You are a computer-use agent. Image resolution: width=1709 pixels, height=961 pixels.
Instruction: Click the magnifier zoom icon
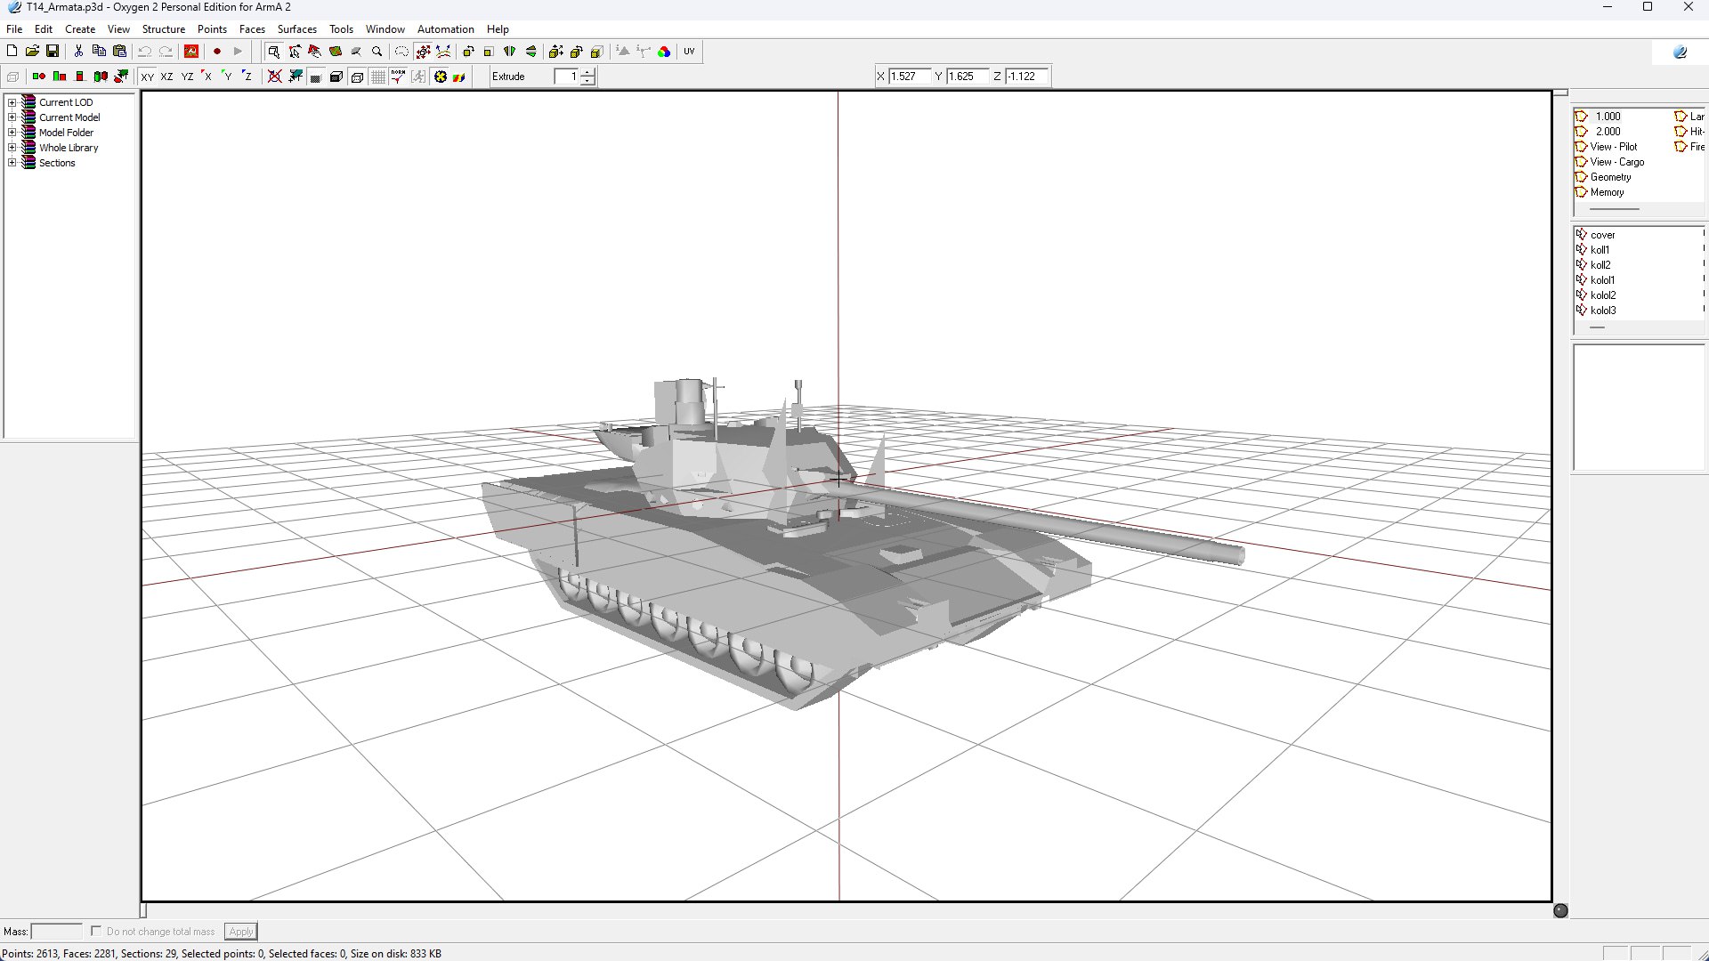click(377, 52)
